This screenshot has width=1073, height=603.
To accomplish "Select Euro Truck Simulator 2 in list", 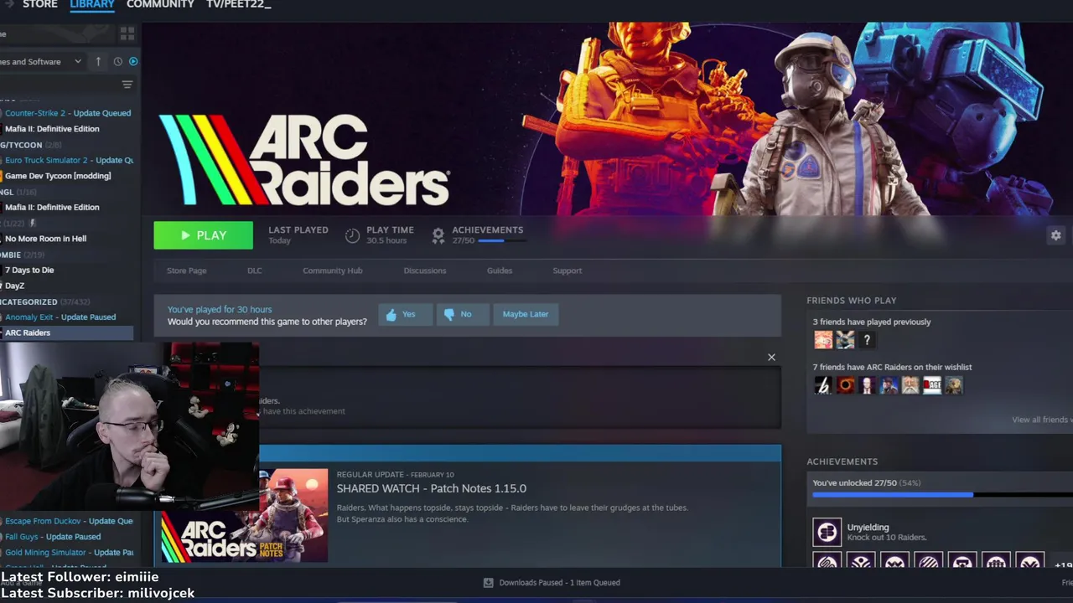I will [x=66, y=160].
